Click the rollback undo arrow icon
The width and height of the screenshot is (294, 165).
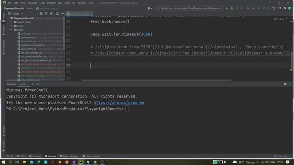[x=274, y=8]
